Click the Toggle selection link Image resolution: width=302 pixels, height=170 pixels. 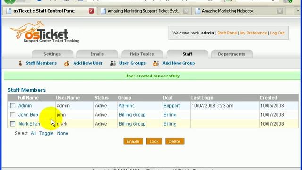coord(46,133)
